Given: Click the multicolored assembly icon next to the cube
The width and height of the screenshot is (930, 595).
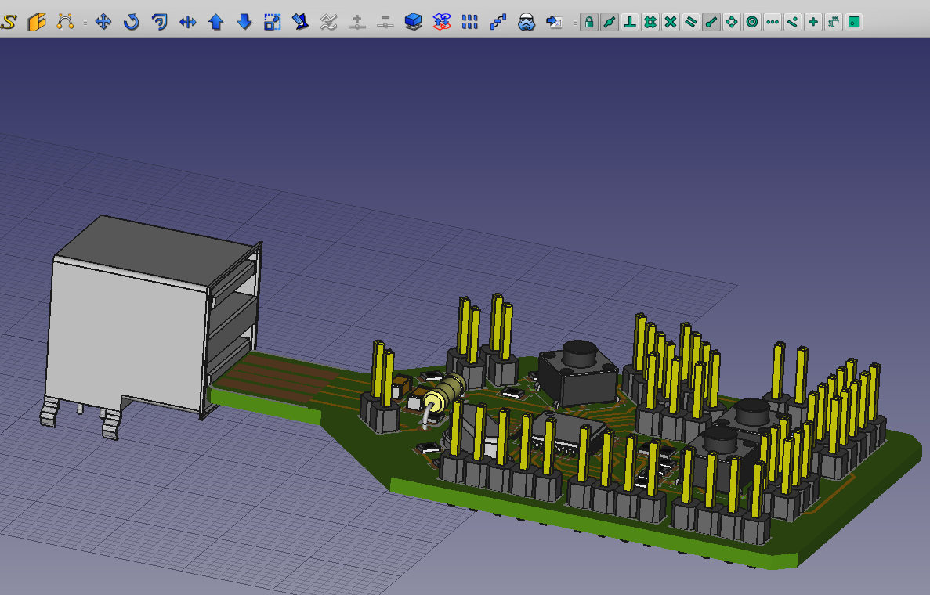Looking at the screenshot, I should (441, 22).
